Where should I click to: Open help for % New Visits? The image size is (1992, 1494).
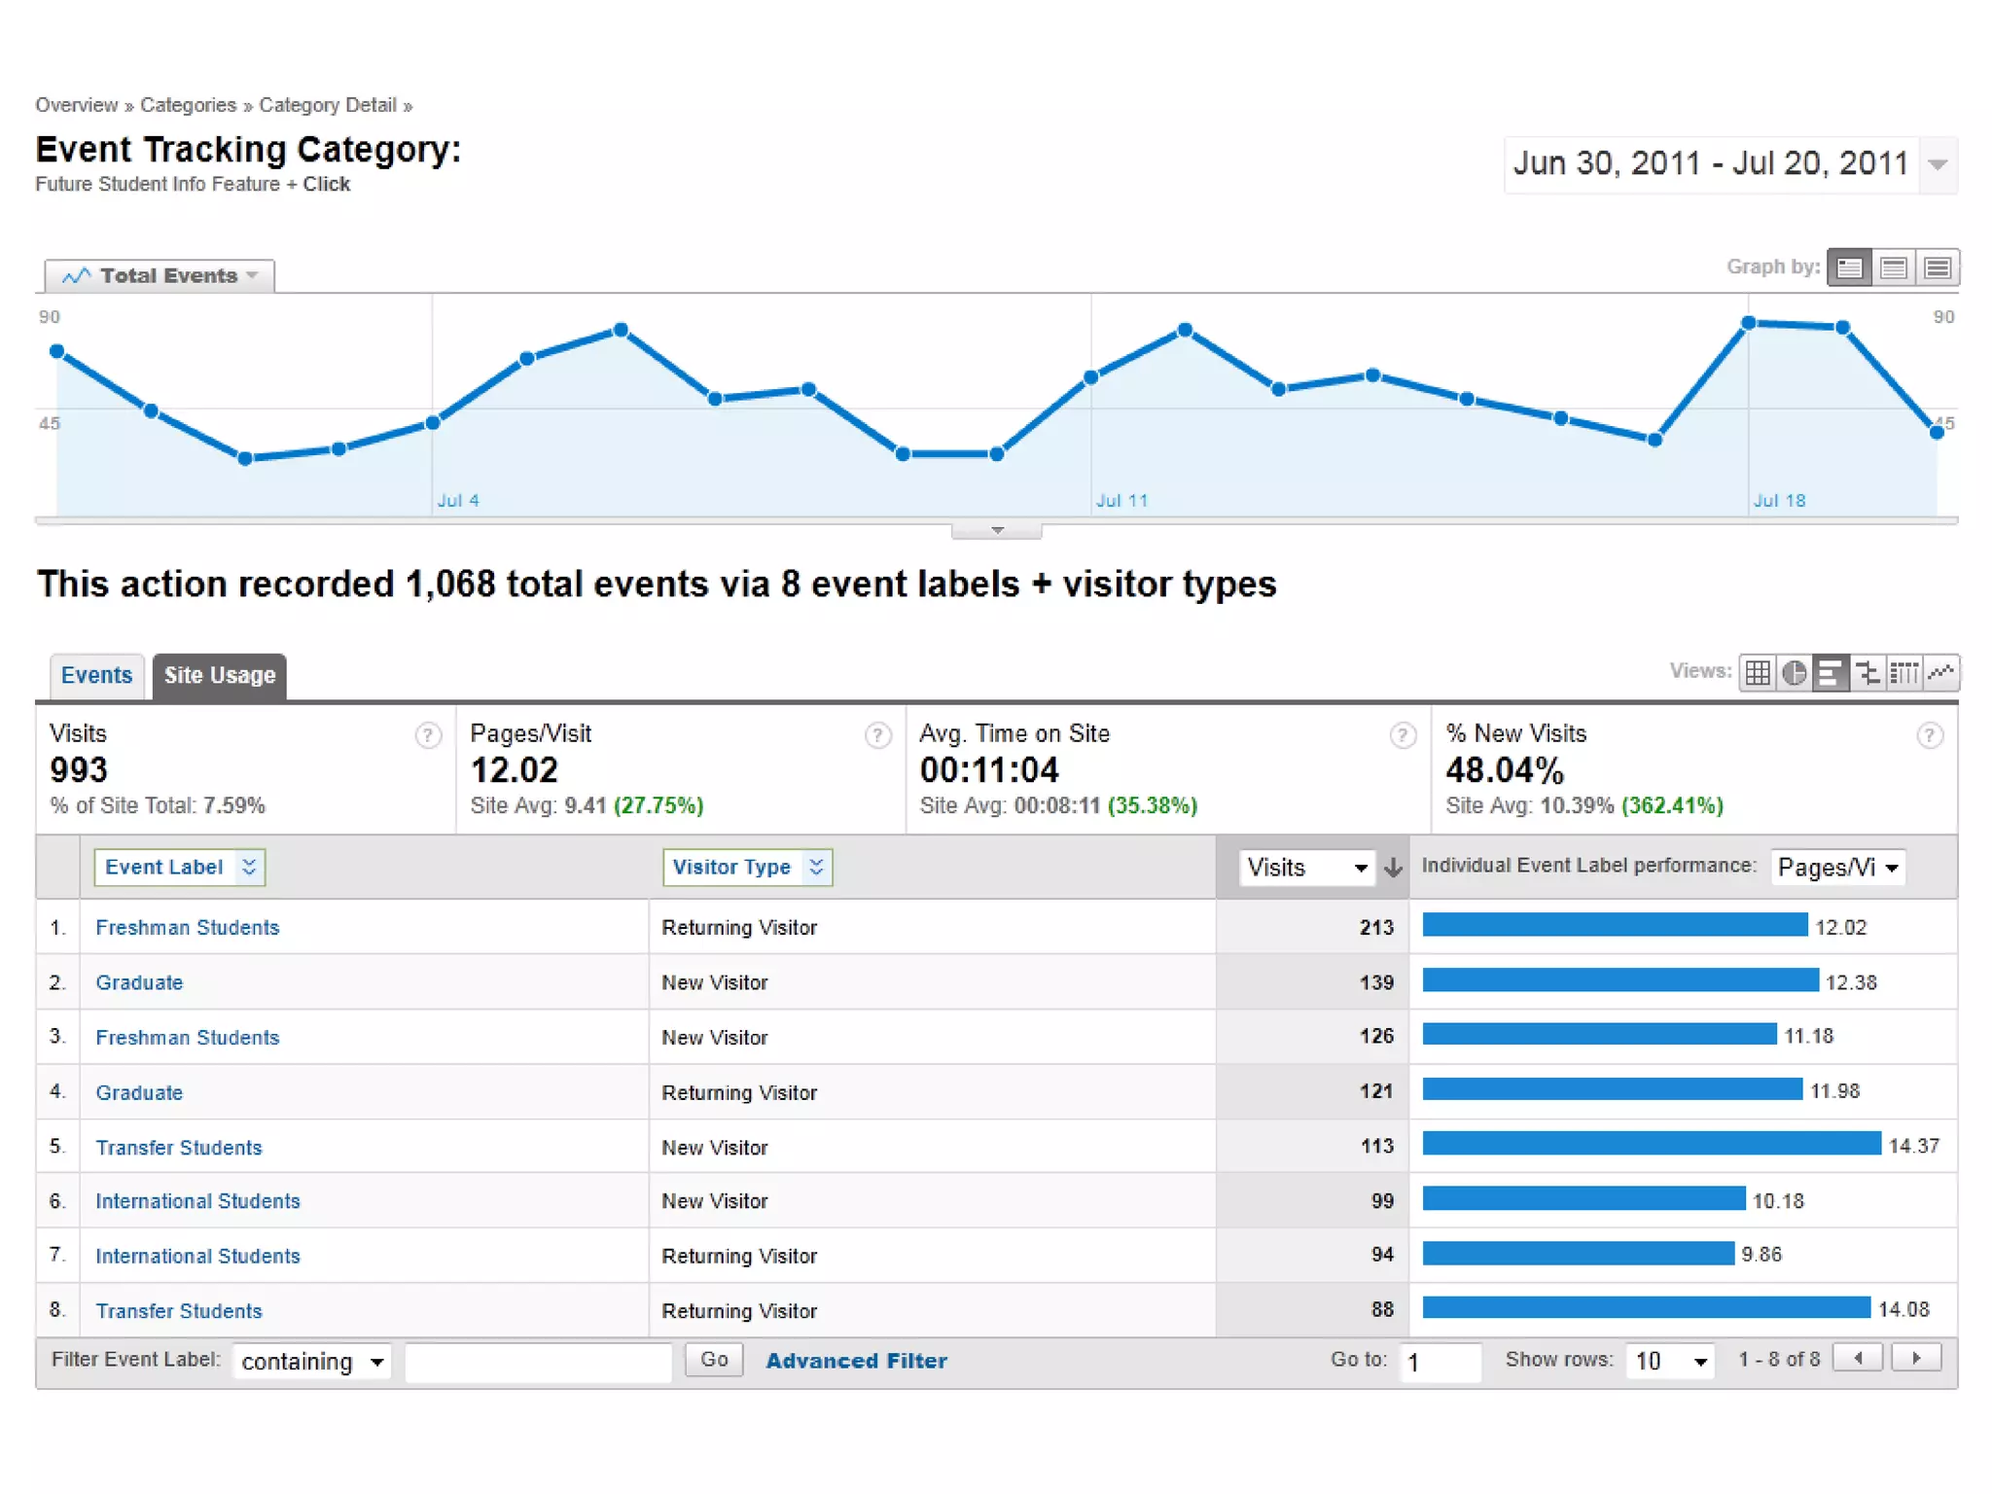[x=1929, y=736]
